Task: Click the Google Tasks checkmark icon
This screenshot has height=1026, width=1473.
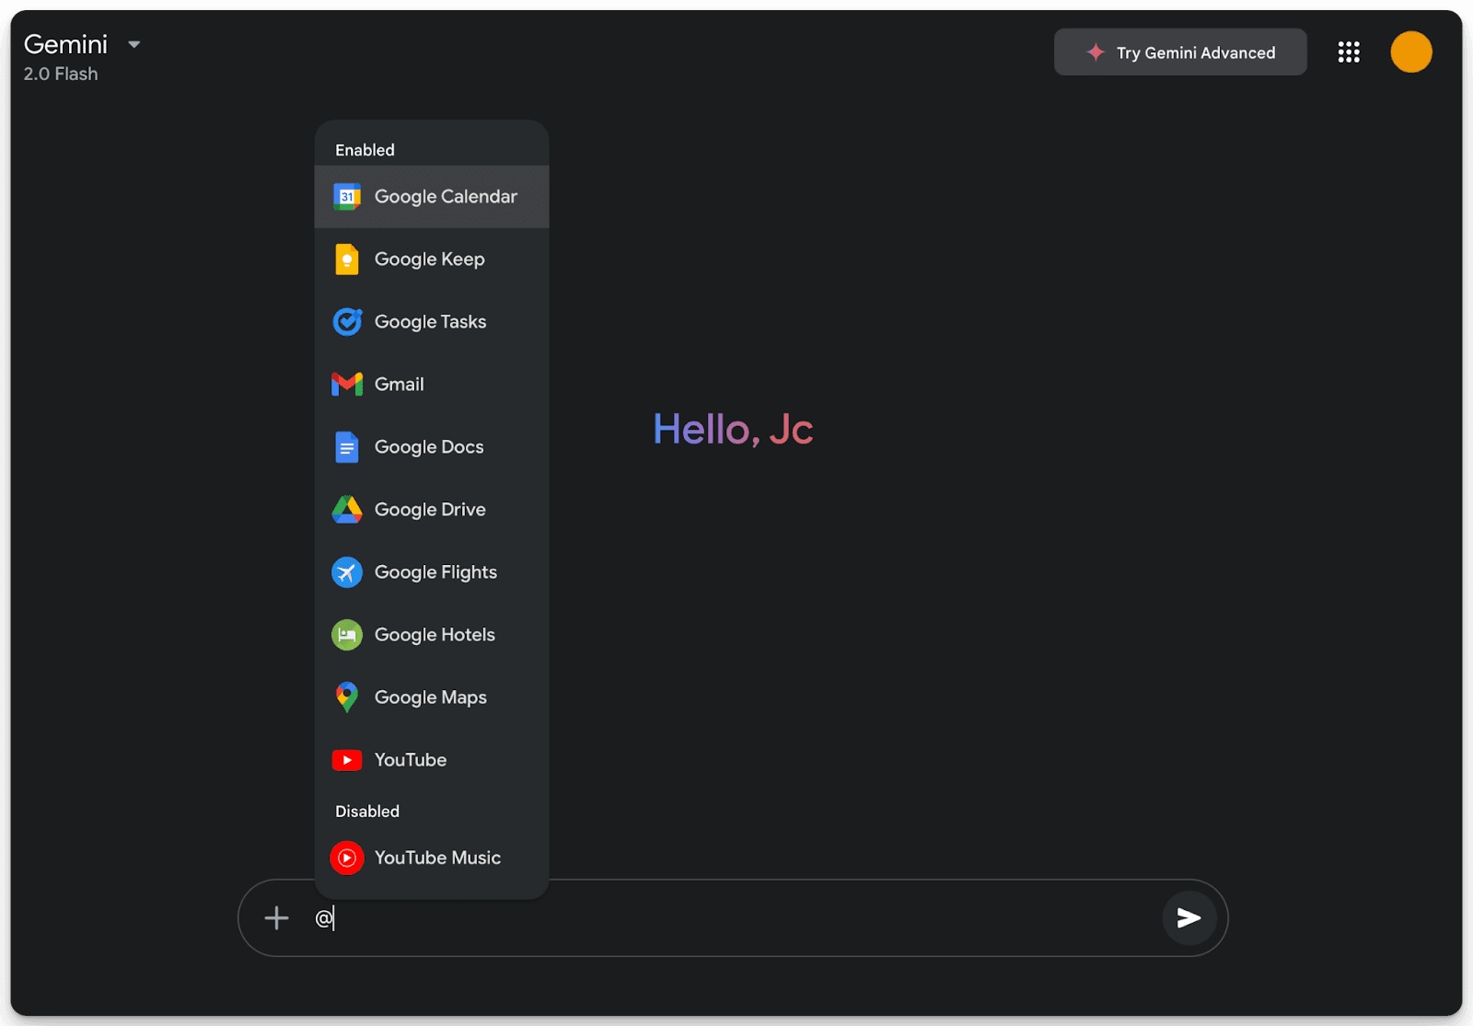Action: coord(347,322)
